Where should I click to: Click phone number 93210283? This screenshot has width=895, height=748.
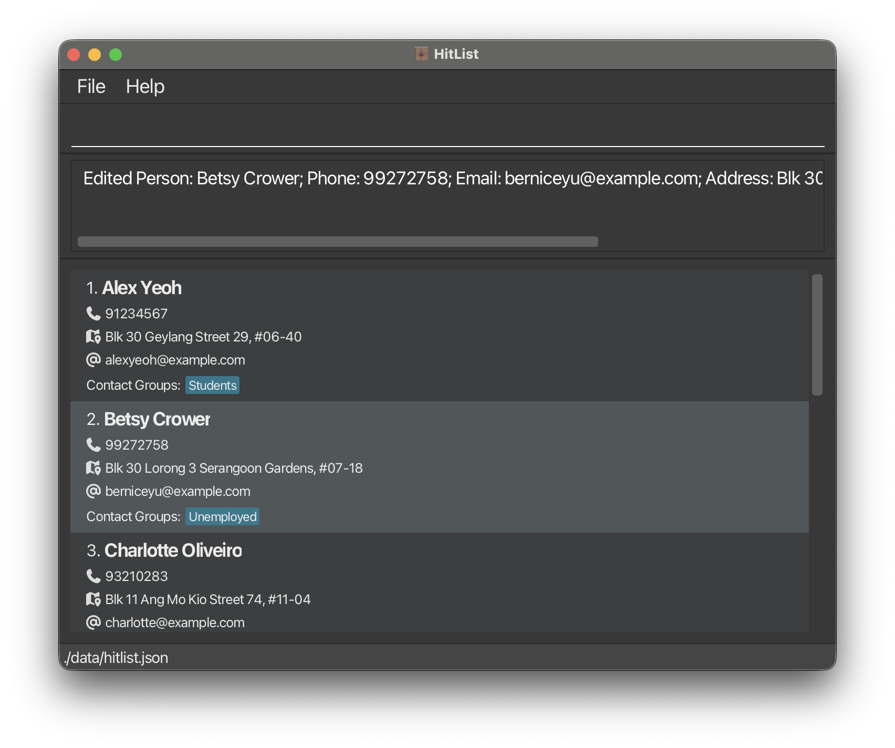click(137, 576)
